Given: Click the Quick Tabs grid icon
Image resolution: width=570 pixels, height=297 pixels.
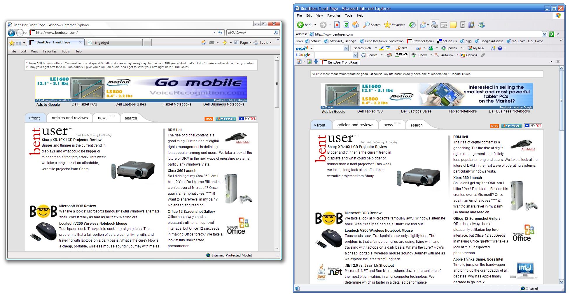Looking at the screenshot, I should 19,43.
